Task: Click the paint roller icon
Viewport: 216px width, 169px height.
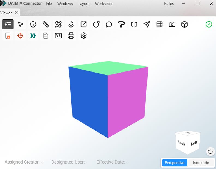Action: tap(121, 25)
